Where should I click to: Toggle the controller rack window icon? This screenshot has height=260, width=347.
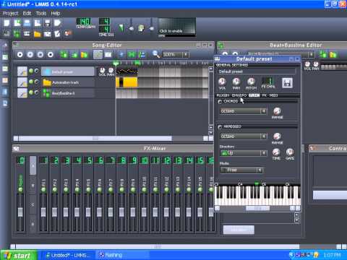68,33
